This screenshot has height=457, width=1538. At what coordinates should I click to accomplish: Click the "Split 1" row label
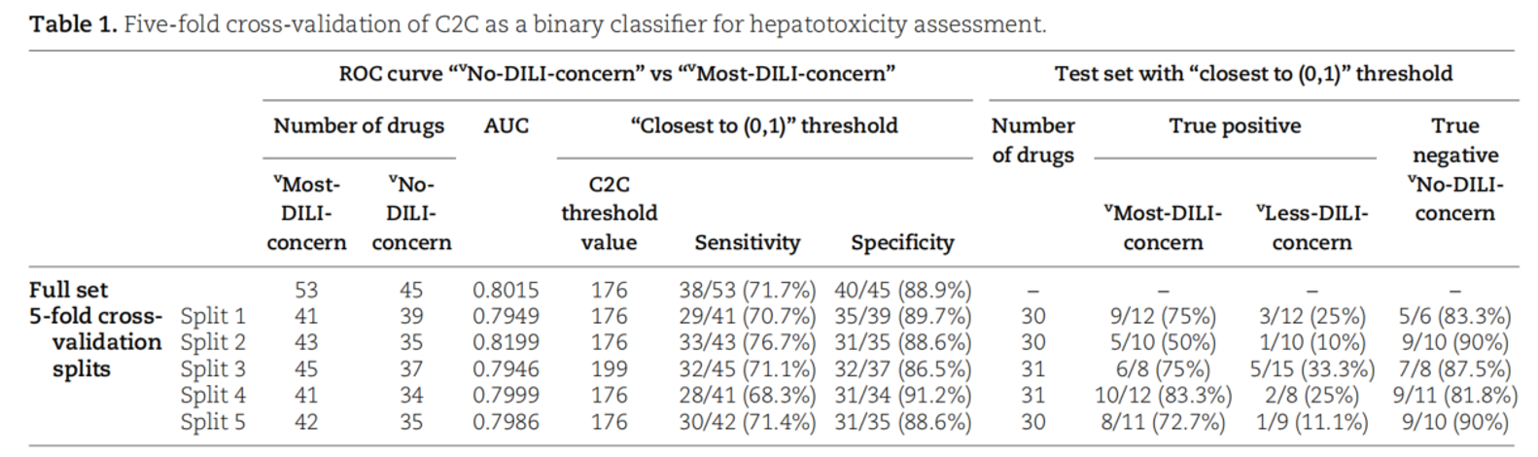click(213, 316)
